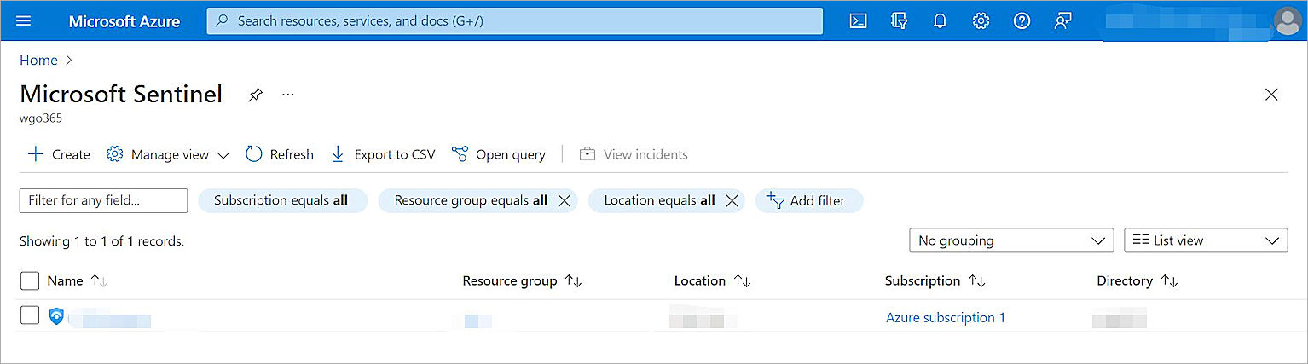The height and width of the screenshot is (364, 1308).
Task: Open the account avatar menu
Action: tap(1286, 20)
